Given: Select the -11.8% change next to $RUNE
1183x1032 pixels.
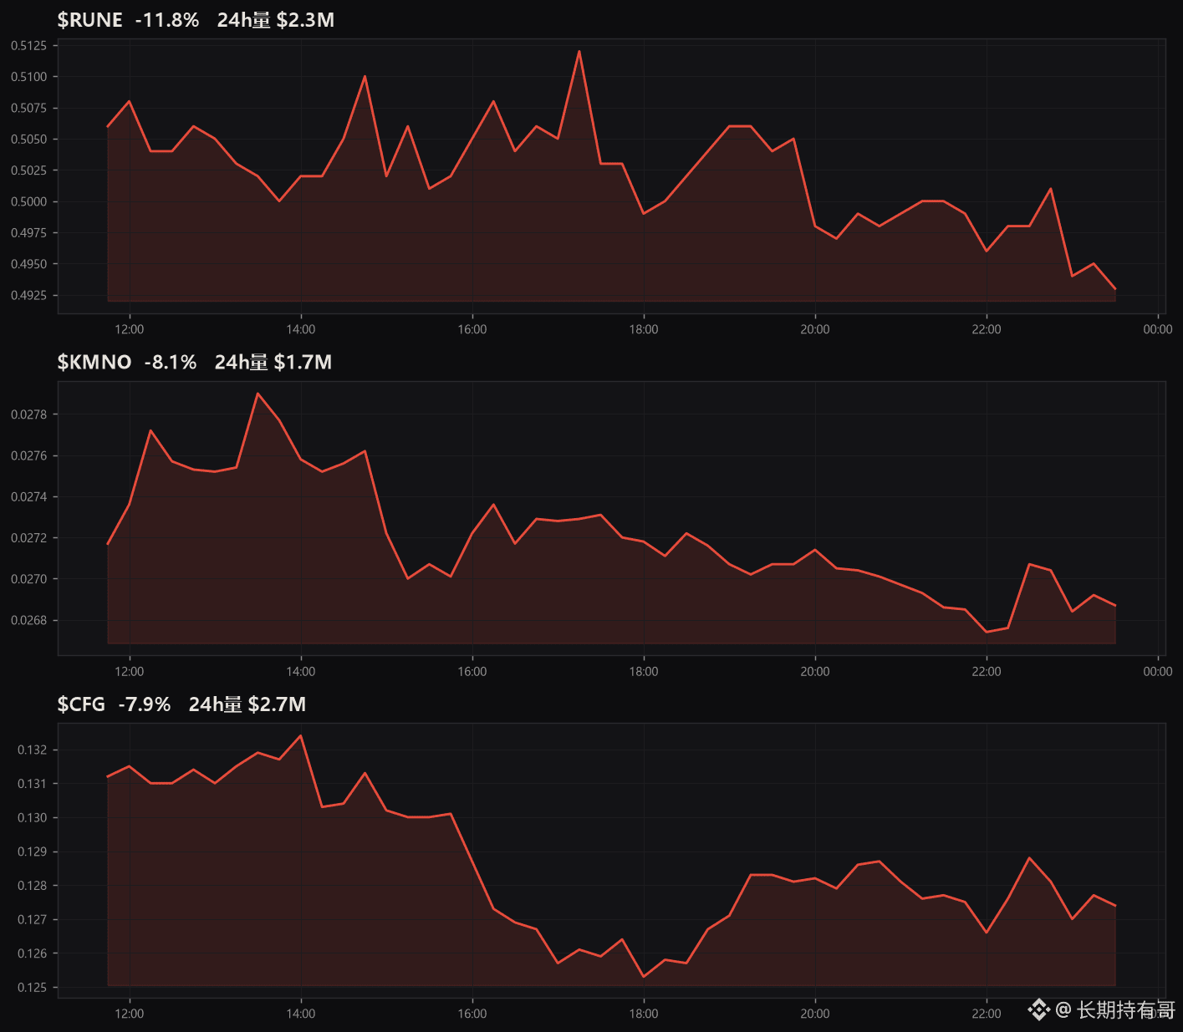Looking at the screenshot, I should [167, 20].
